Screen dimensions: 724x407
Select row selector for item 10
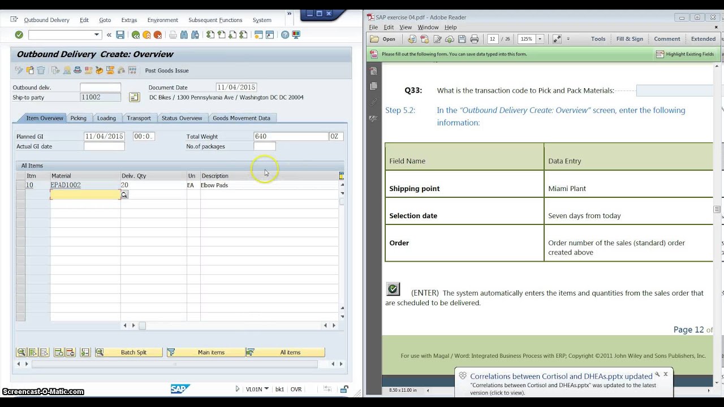[x=20, y=185]
